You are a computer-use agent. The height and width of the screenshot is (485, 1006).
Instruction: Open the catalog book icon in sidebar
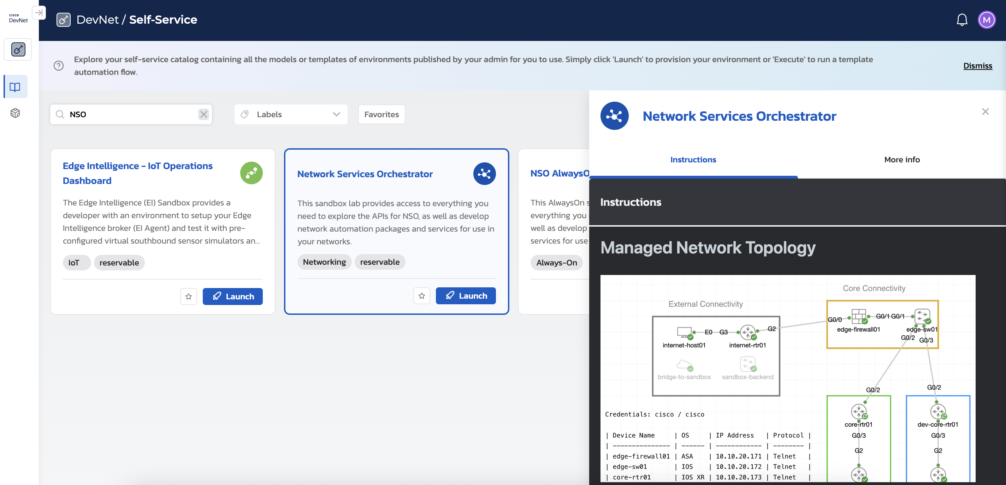pos(15,86)
